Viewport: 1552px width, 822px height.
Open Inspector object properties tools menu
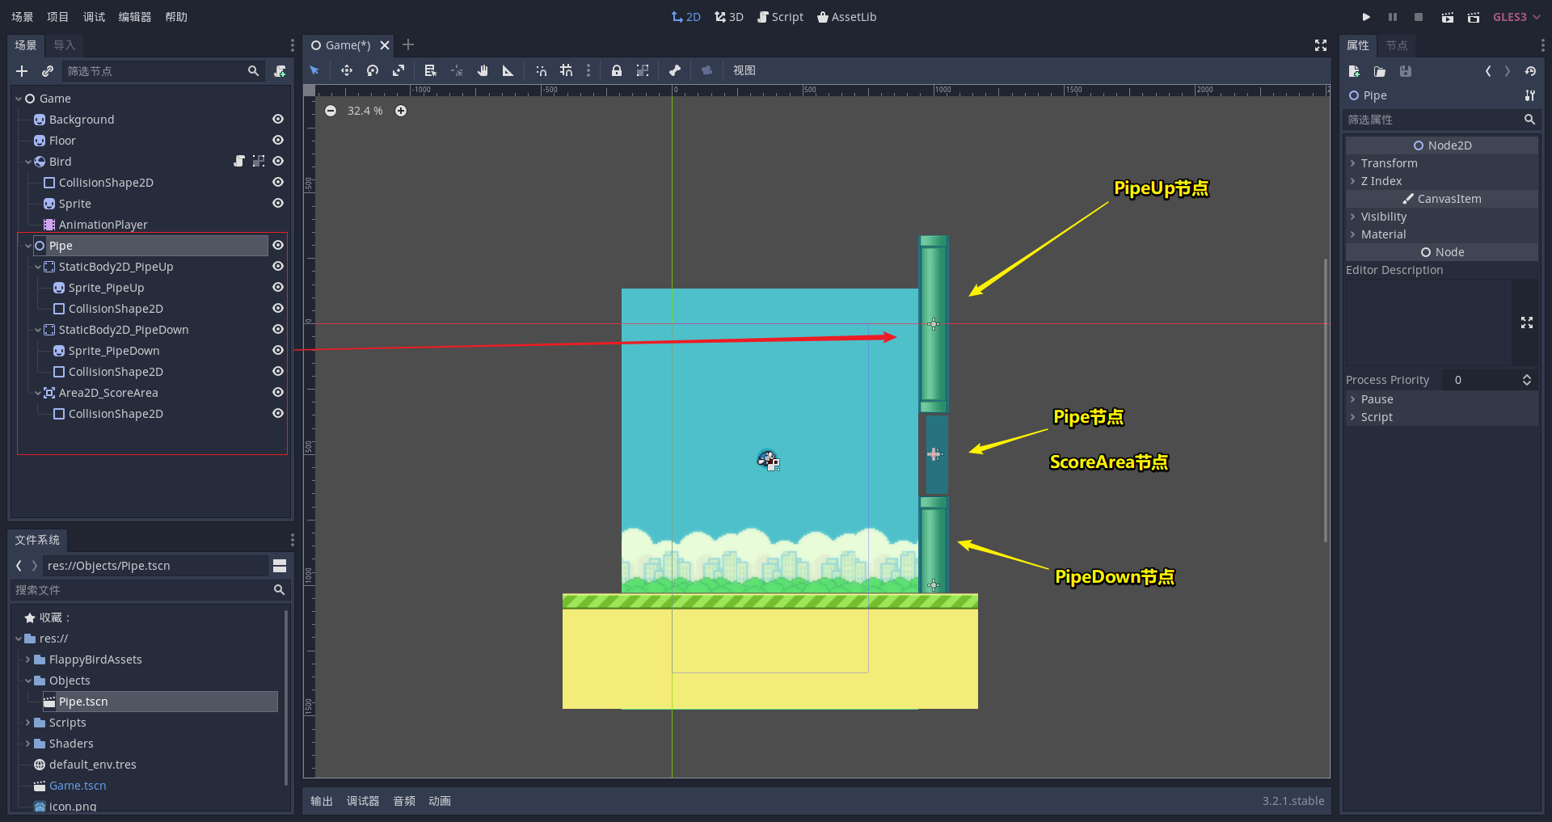(1530, 95)
